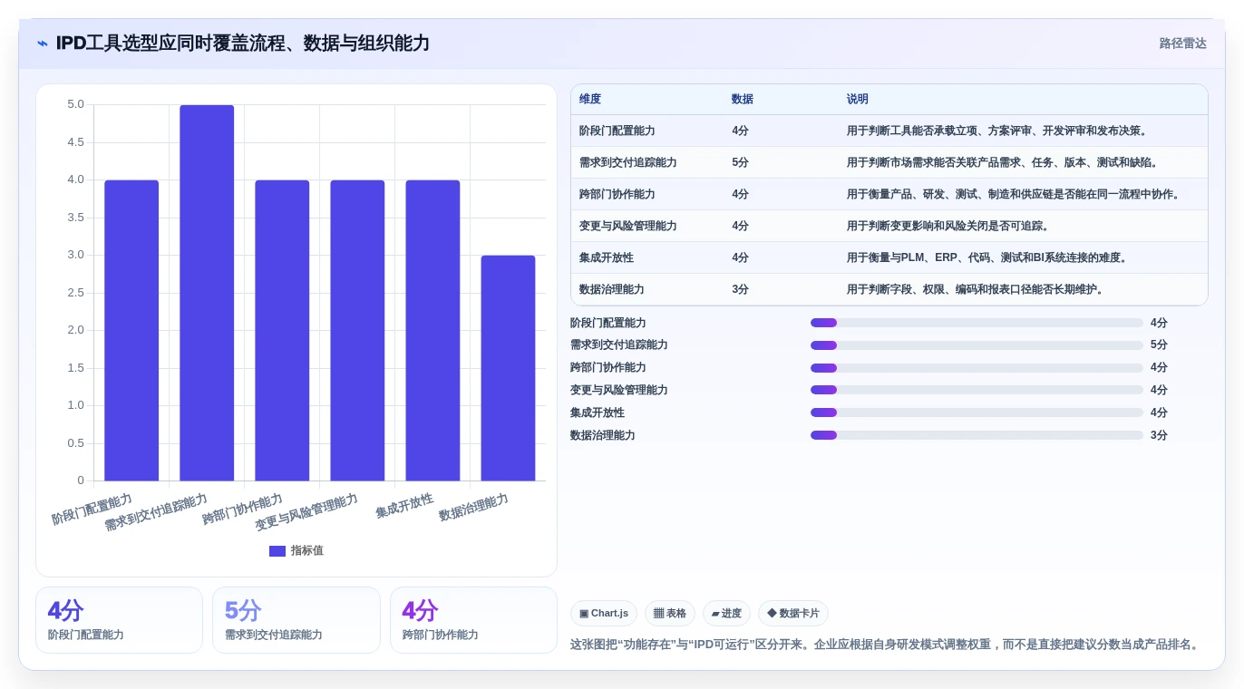Click the 路径雷达 label in the header
This screenshot has width=1244, height=689.
point(1182,44)
